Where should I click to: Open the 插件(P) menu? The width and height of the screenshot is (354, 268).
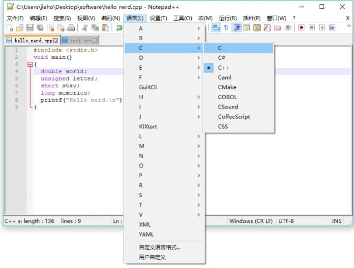pos(252,18)
